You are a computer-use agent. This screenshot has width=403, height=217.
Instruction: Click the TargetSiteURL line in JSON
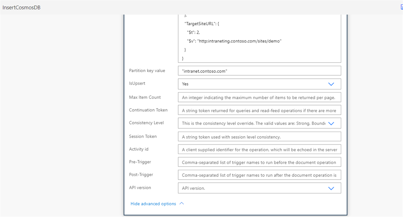coord(202,24)
